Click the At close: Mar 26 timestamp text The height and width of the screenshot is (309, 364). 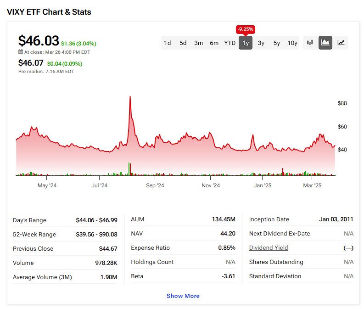pyautogui.click(x=57, y=52)
